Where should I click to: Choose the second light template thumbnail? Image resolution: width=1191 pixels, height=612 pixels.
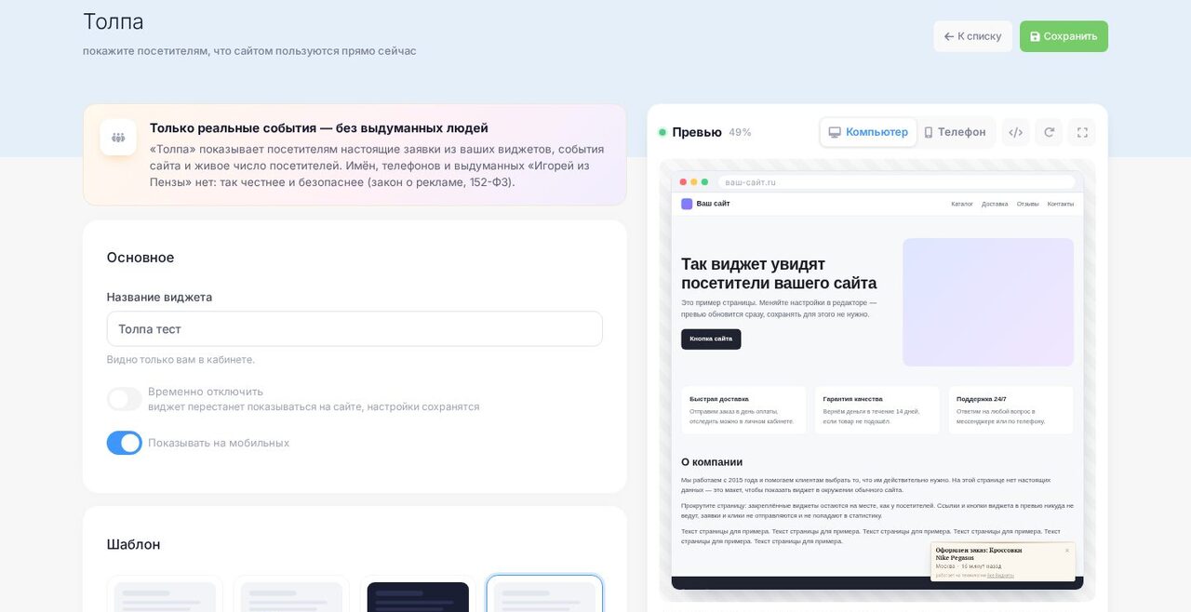pyautogui.click(x=291, y=593)
